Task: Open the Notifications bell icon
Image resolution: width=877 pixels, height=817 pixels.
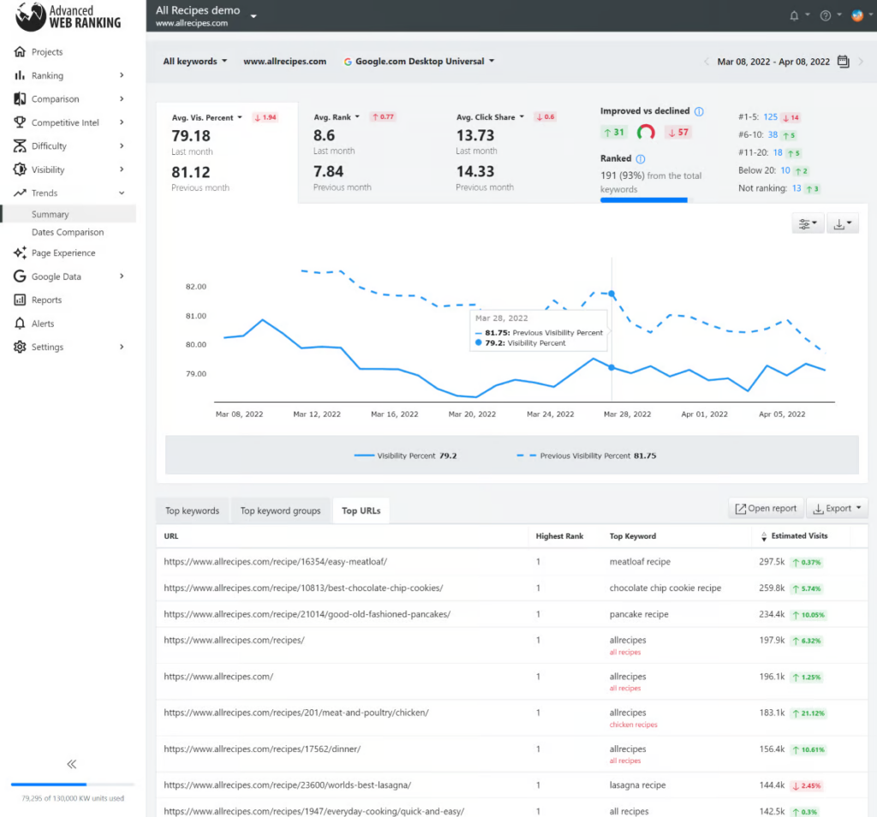Action: tap(792, 15)
